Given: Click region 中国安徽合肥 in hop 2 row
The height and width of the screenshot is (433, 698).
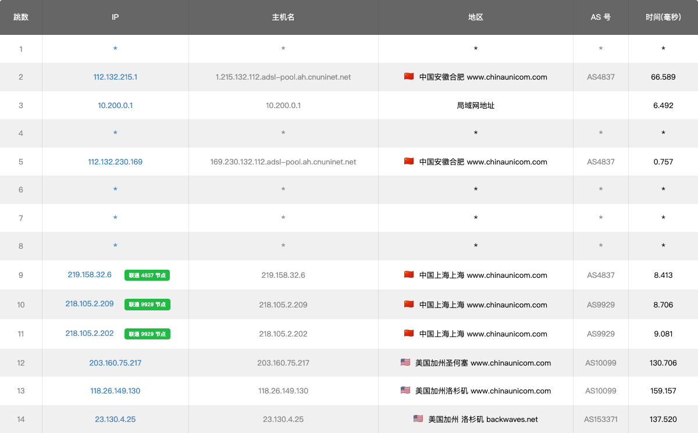Looking at the screenshot, I should tap(441, 77).
